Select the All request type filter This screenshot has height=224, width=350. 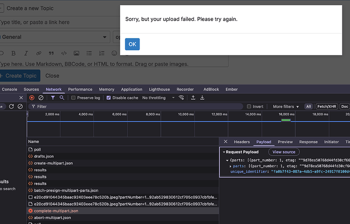tap(308, 106)
